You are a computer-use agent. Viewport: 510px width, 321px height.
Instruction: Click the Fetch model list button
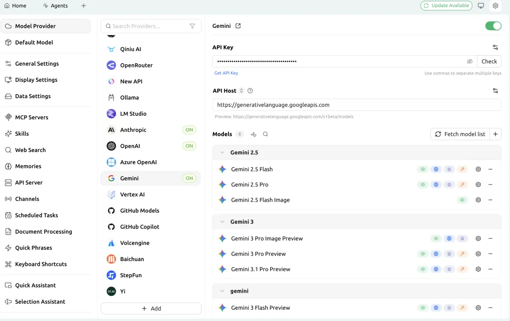point(460,134)
